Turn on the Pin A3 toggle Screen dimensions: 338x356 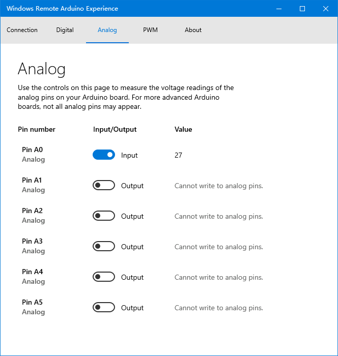tap(104, 246)
